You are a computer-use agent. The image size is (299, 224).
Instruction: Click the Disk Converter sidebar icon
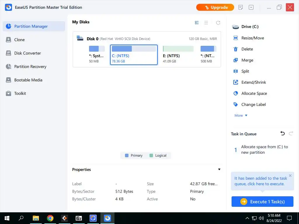click(8, 53)
